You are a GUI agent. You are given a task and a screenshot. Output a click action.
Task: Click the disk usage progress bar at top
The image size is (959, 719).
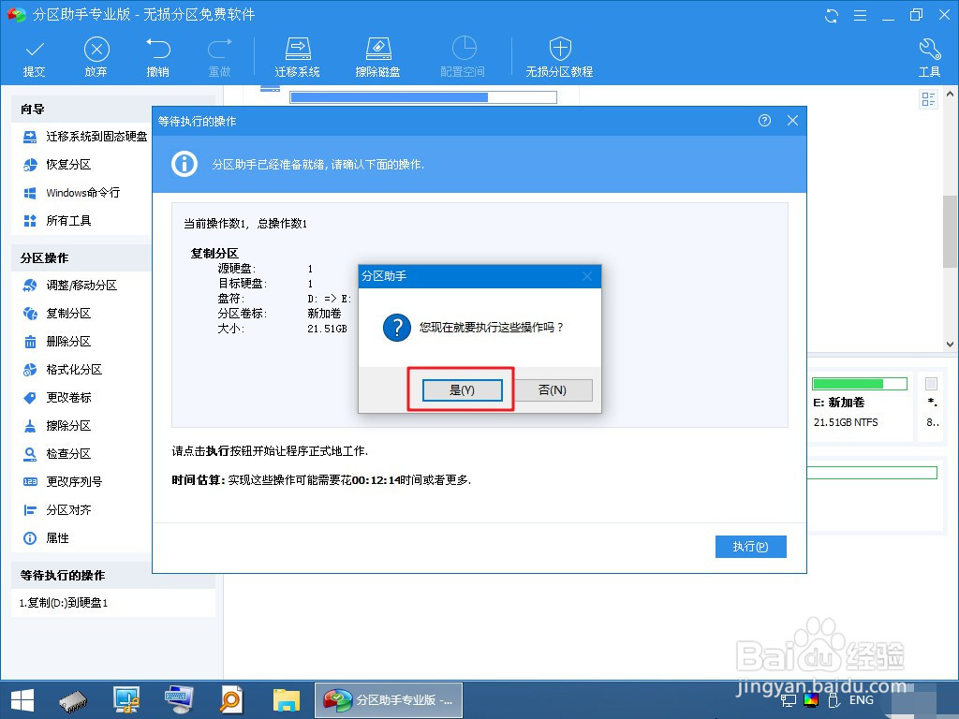[x=423, y=97]
